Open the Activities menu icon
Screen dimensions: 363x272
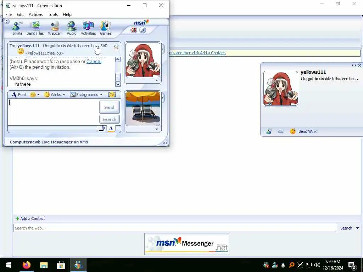88,28
